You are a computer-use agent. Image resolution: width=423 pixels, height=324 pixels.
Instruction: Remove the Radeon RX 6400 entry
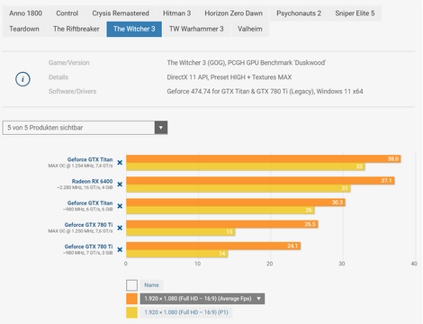click(x=120, y=184)
